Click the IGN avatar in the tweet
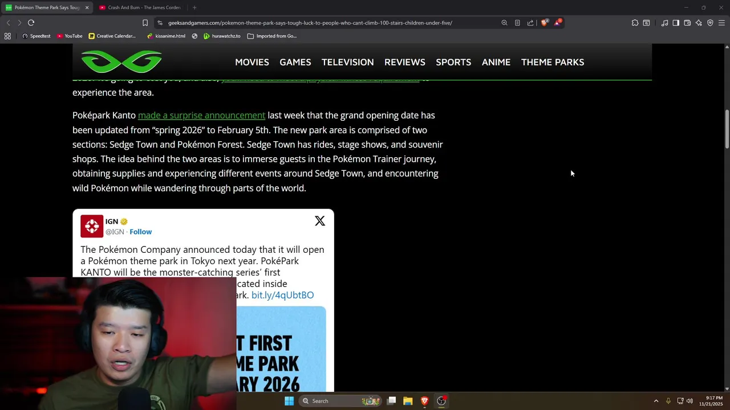The width and height of the screenshot is (730, 410). pyautogui.click(x=92, y=226)
